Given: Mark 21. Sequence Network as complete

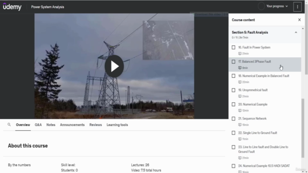Looking at the screenshot, I should click(233, 119).
